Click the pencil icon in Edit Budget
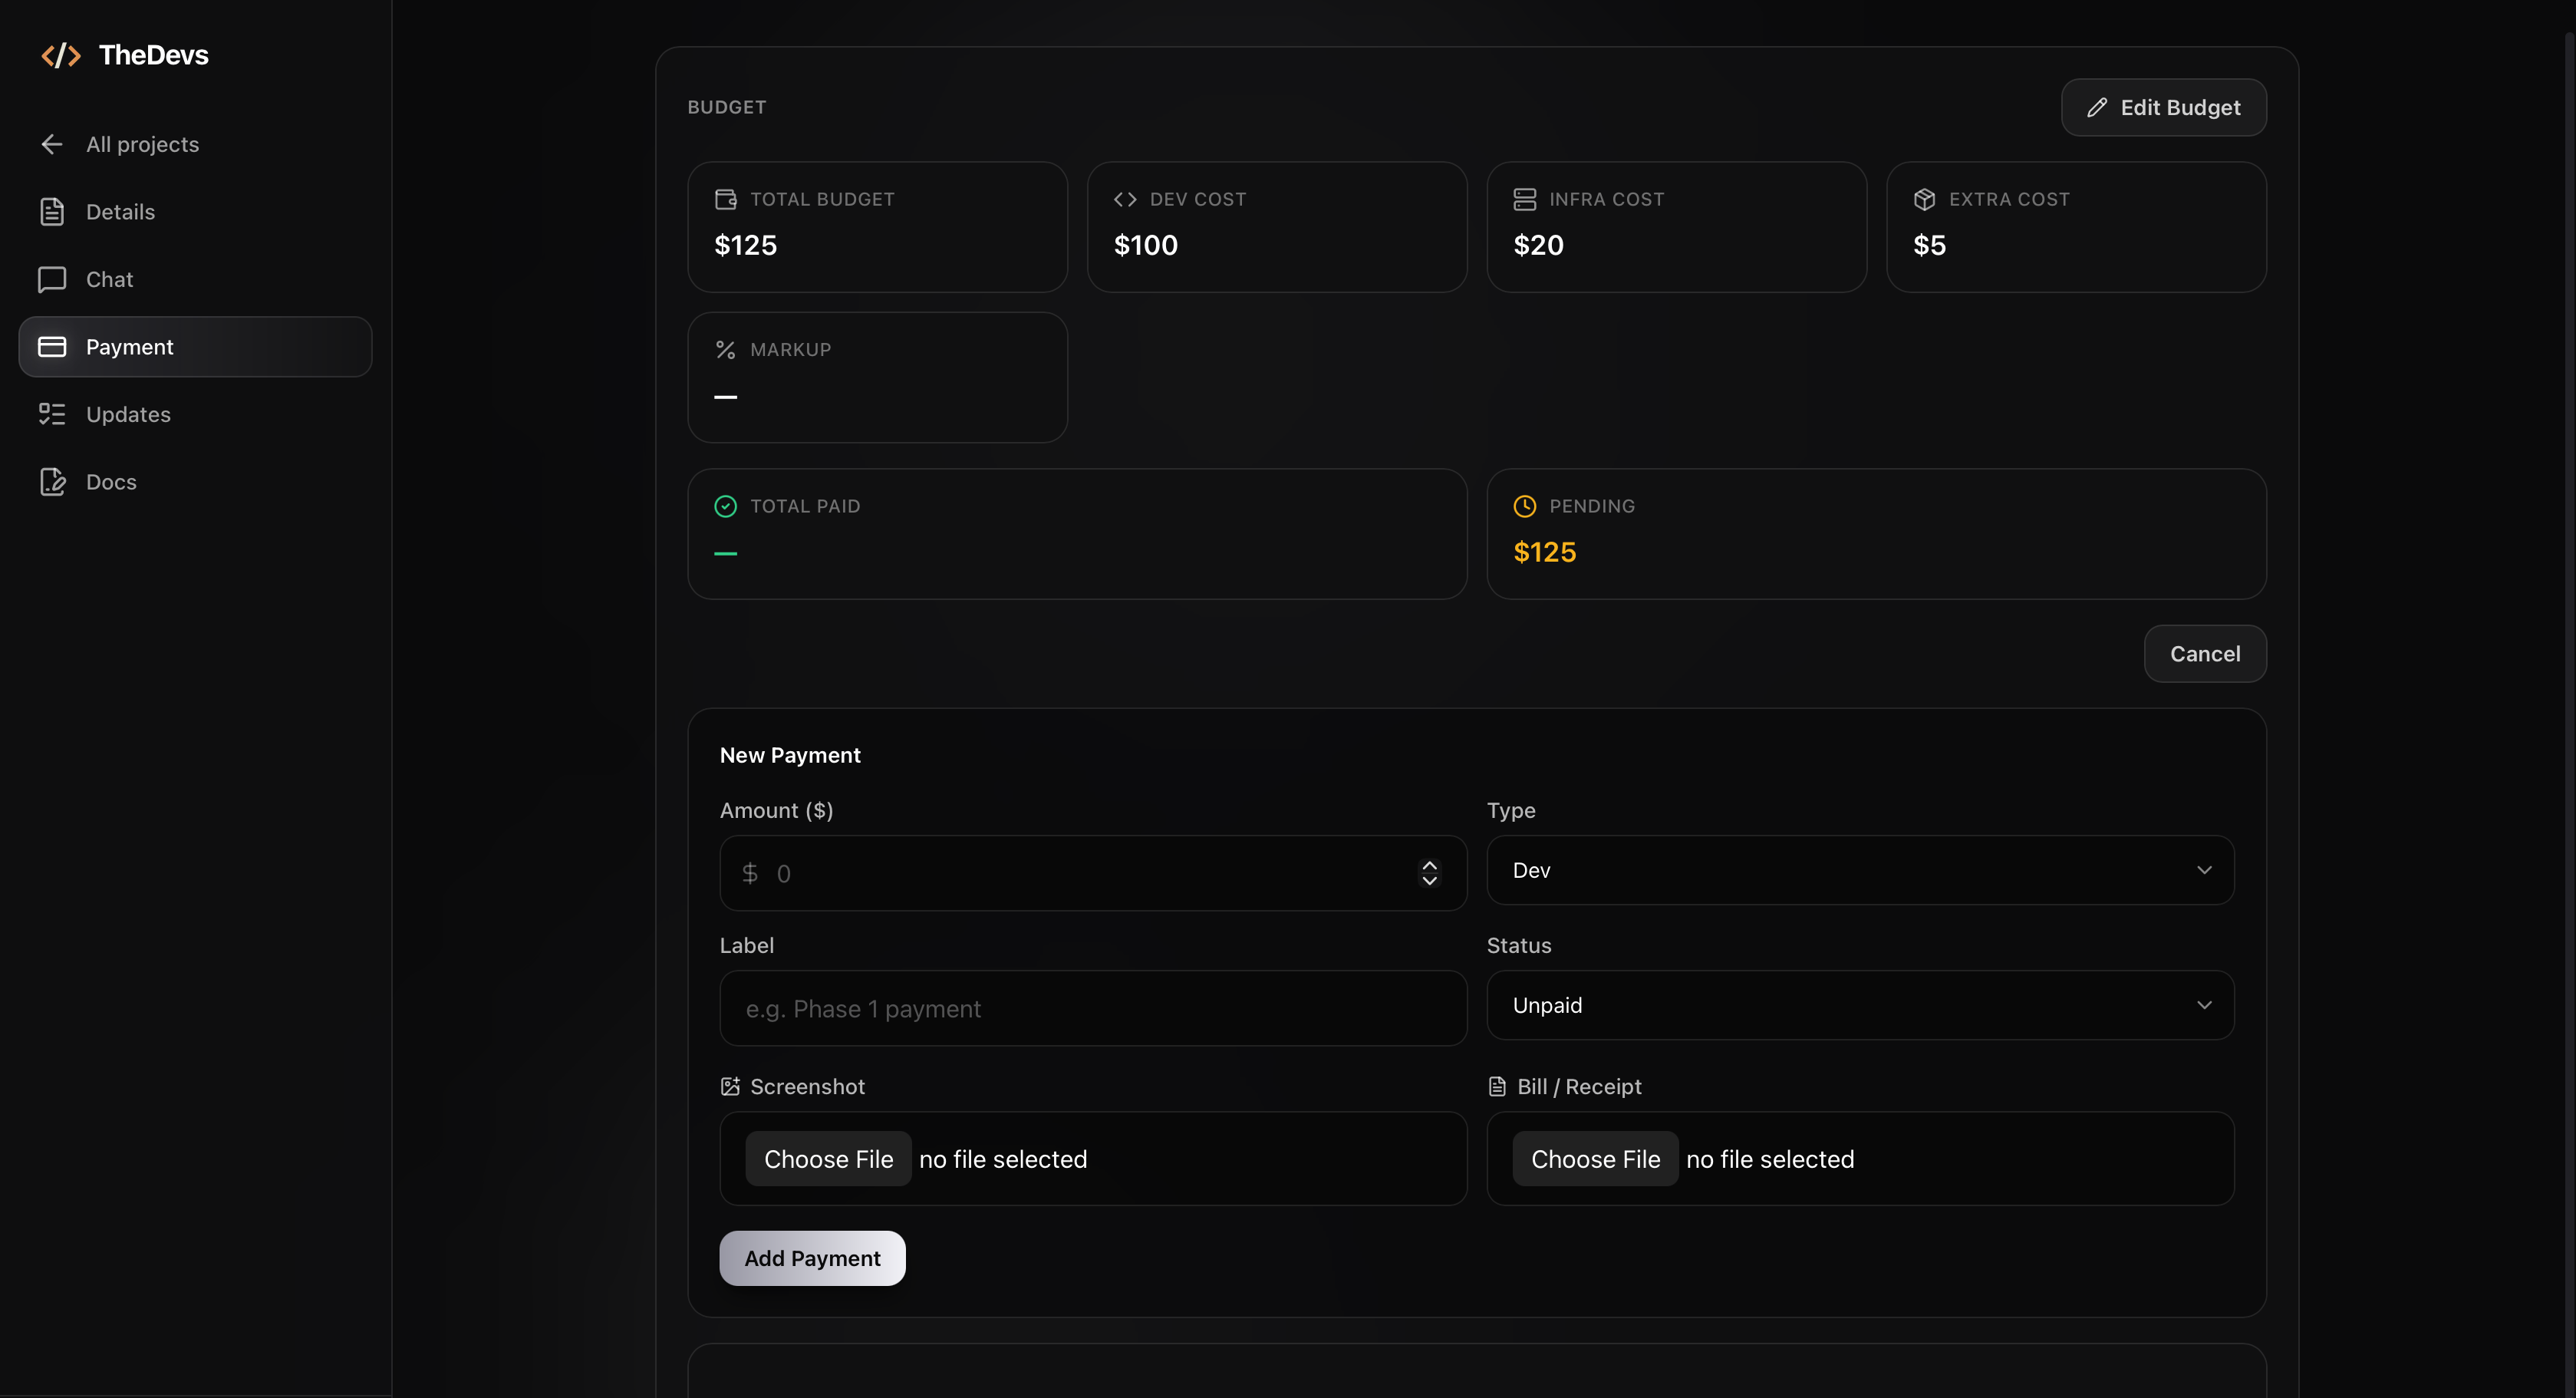2576x1398 pixels. coord(2097,108)
